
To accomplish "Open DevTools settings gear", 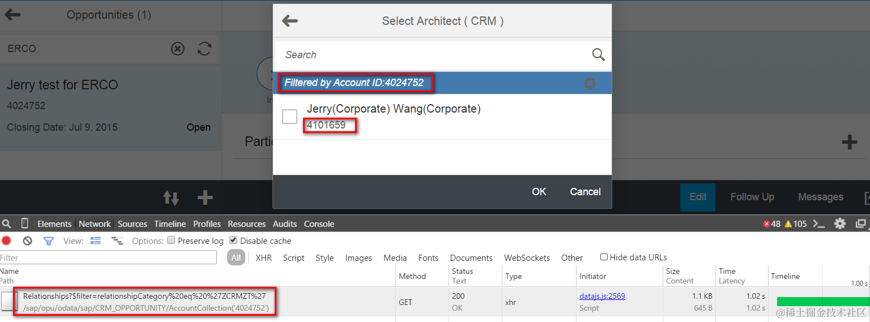I will pos(840,224).
